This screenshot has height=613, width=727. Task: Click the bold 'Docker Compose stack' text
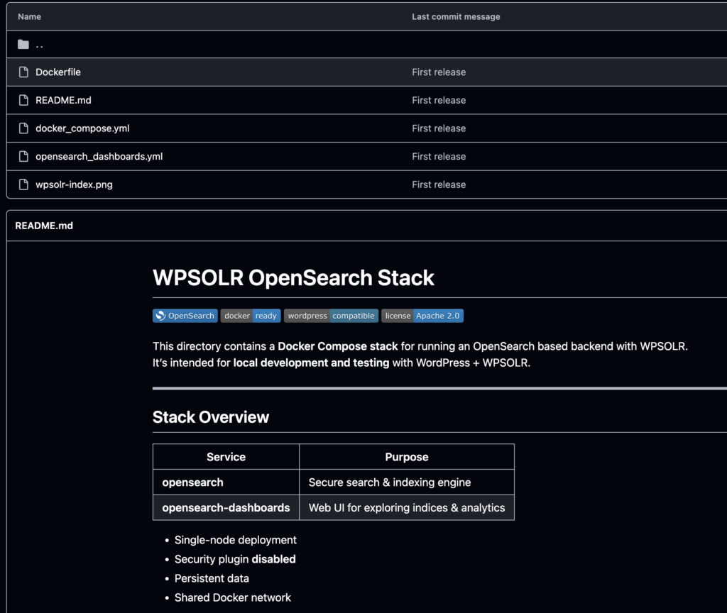coord(337,346)
